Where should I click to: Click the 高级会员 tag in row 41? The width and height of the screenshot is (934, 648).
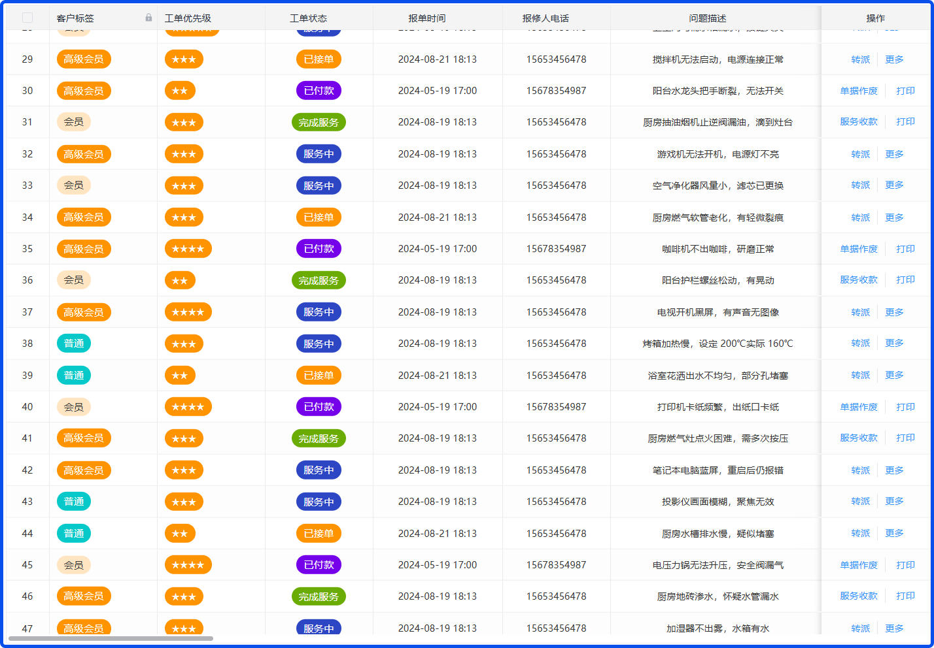click(84, 438)
